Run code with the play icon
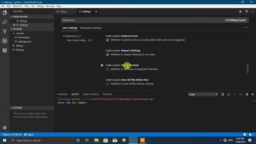This screenshot has height=144, width=256. pyautogui.click(x=240, y=12)
